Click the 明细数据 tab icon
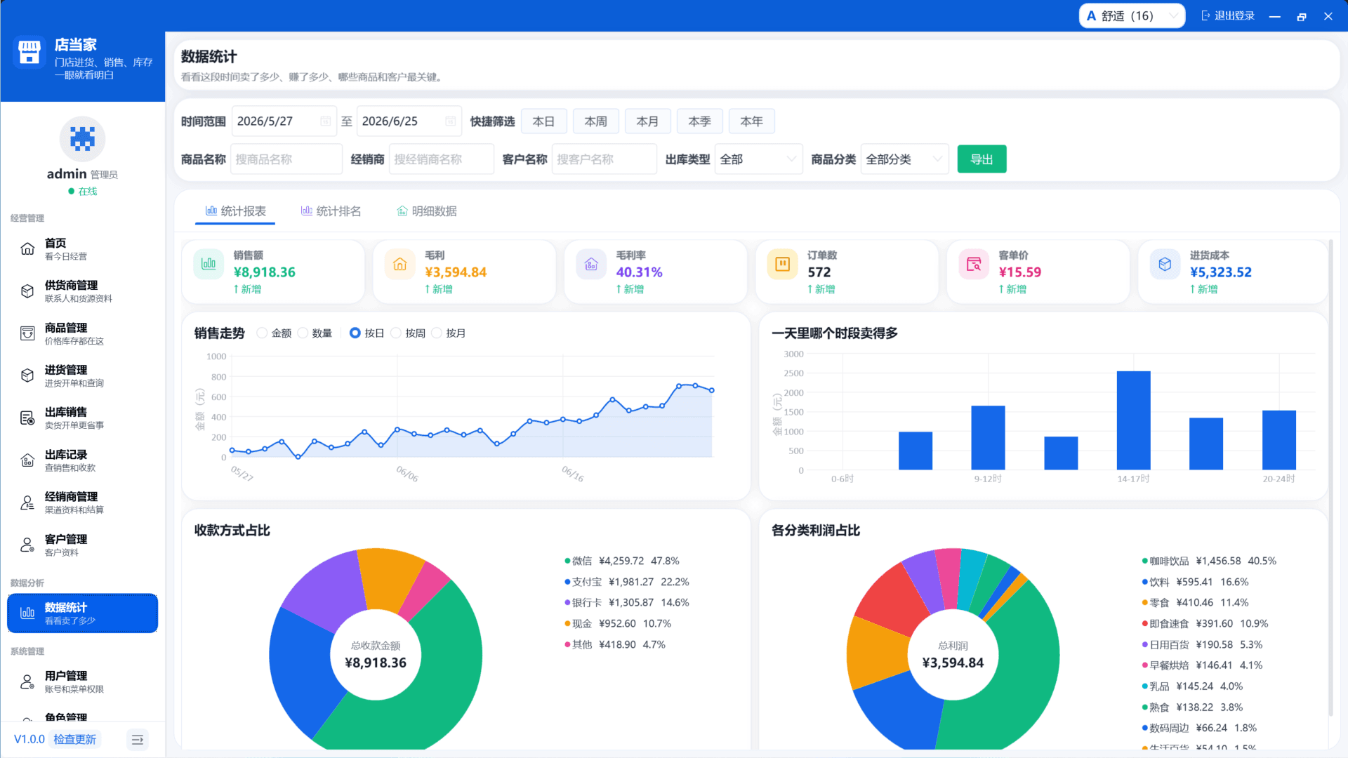 point(402,211)
